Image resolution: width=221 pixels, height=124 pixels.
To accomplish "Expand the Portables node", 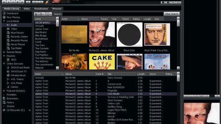I will (4, 95).
